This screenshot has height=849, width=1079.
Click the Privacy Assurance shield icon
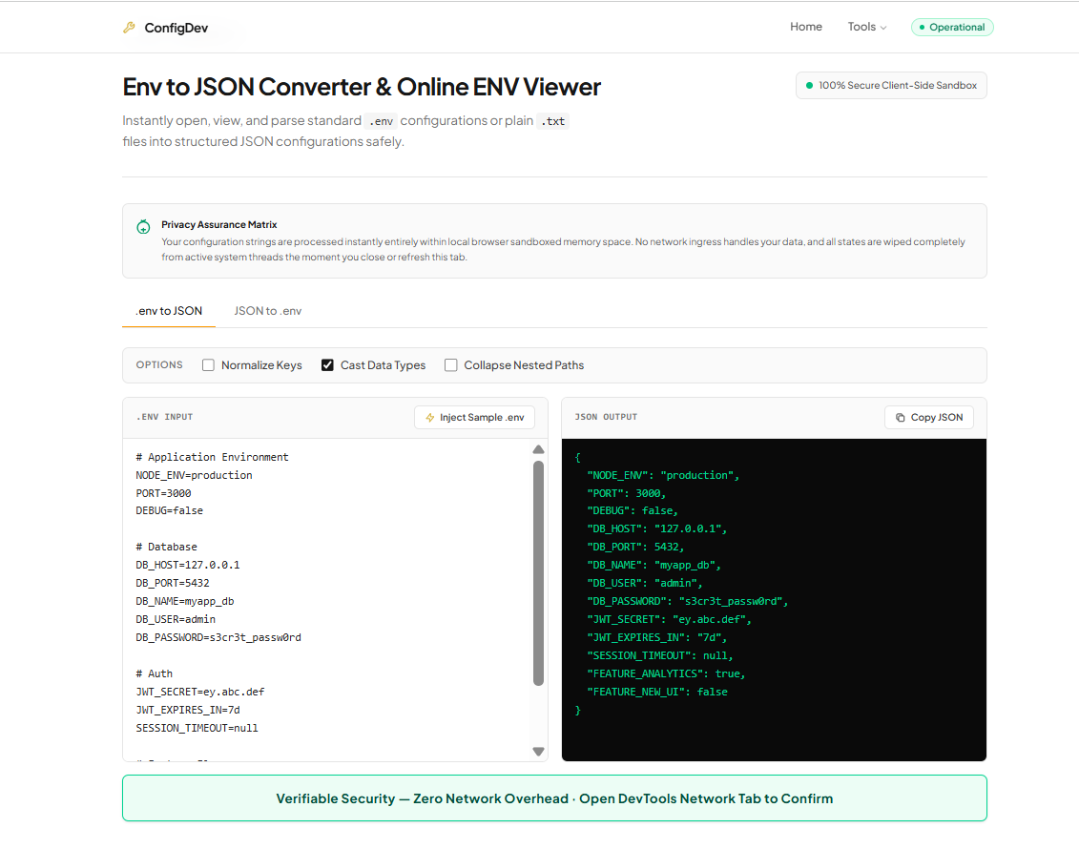tap(143, 226)
